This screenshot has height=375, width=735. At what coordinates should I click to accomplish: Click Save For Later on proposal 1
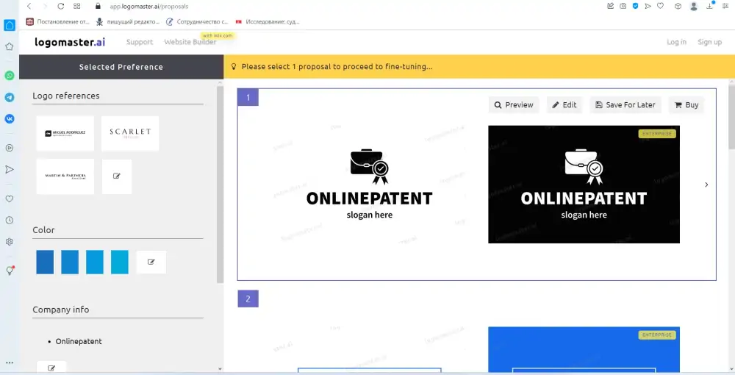pos(625,105)
